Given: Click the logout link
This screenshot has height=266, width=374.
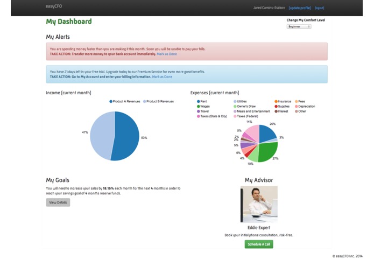Looking at the screenshot, I should click(x=319, y=8).
